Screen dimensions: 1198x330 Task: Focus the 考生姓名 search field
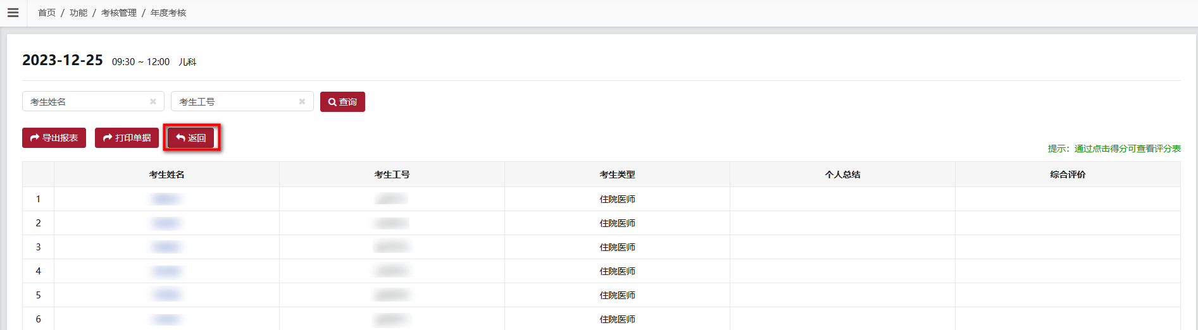coord(93,101)
